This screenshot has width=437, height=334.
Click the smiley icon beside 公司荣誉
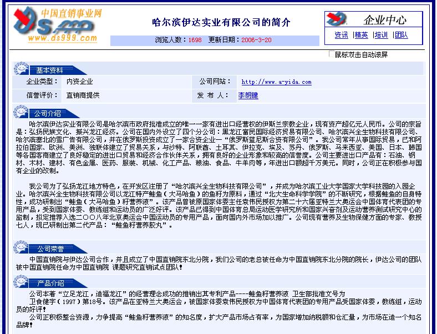tap(21, 247)
